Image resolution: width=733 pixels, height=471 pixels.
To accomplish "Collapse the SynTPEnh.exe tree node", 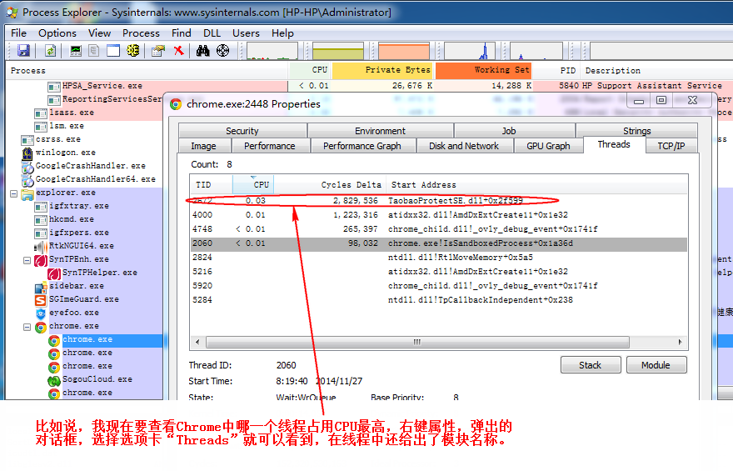I will [27, 260].
